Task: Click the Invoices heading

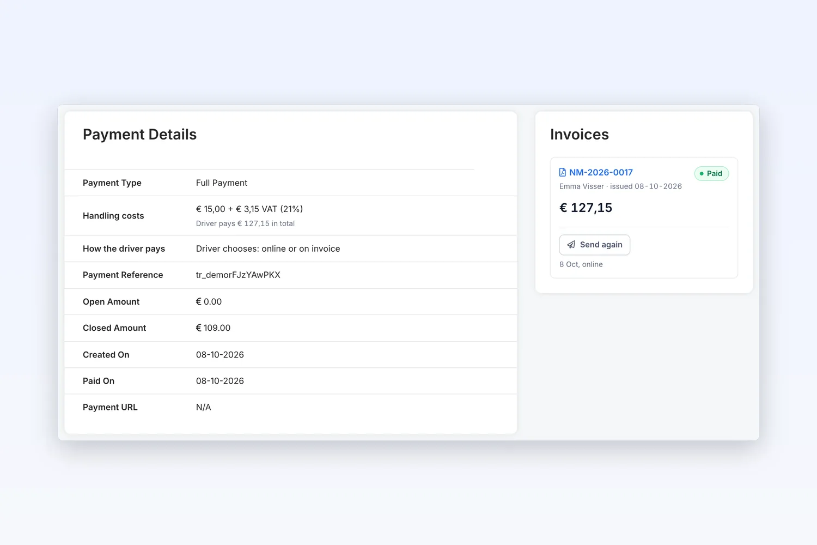Action: tap(580, 135)
